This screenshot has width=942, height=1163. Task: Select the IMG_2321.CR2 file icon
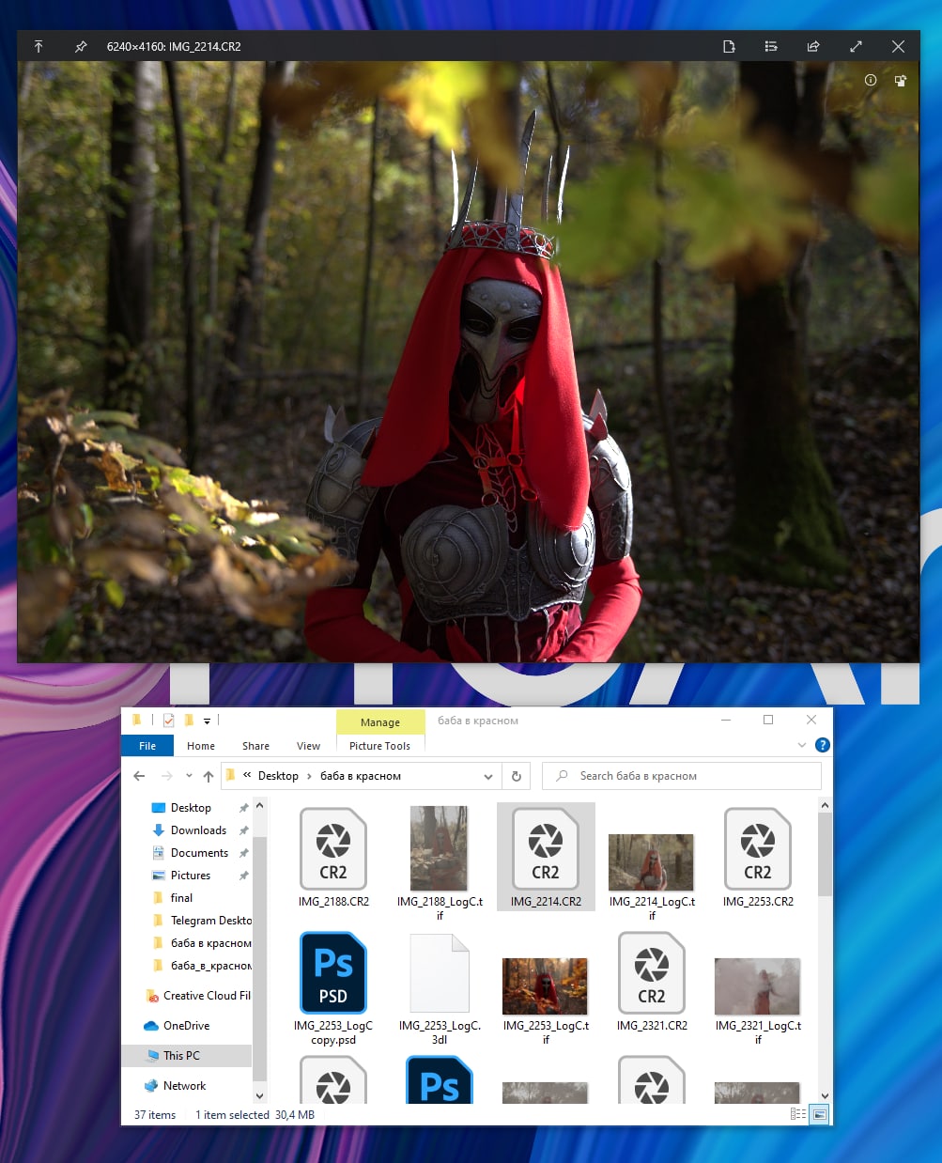pyautogui.click(x=652, y=972)
